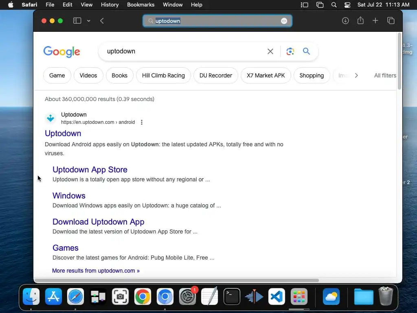The width and height of the screenshot is (417, 313).
Task: Select the Game filter chip
Action: (x=57, y=75)
